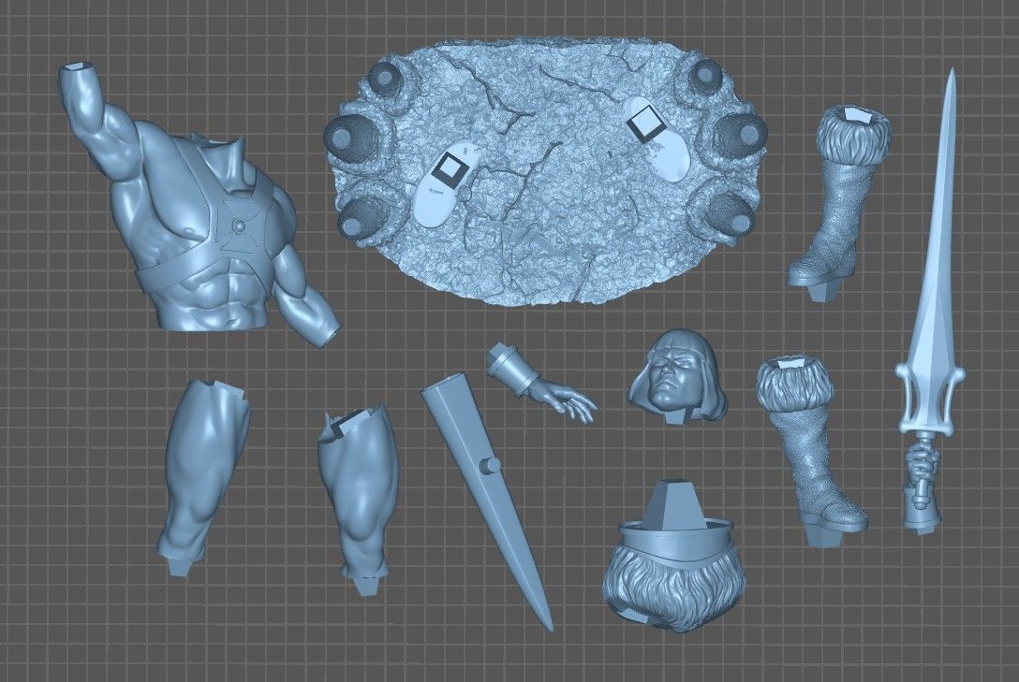Select the open-fingered forearm and hand part
Image resolution: width=1019 pixels, height=682 pixels.
point(540,381)
